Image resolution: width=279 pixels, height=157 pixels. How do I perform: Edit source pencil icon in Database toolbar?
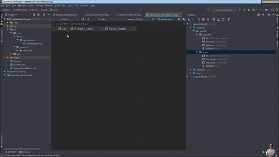[218, 19]
